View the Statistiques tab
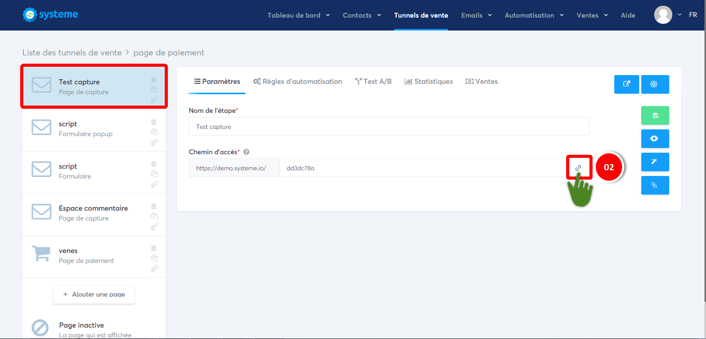 tap(429, 81)
